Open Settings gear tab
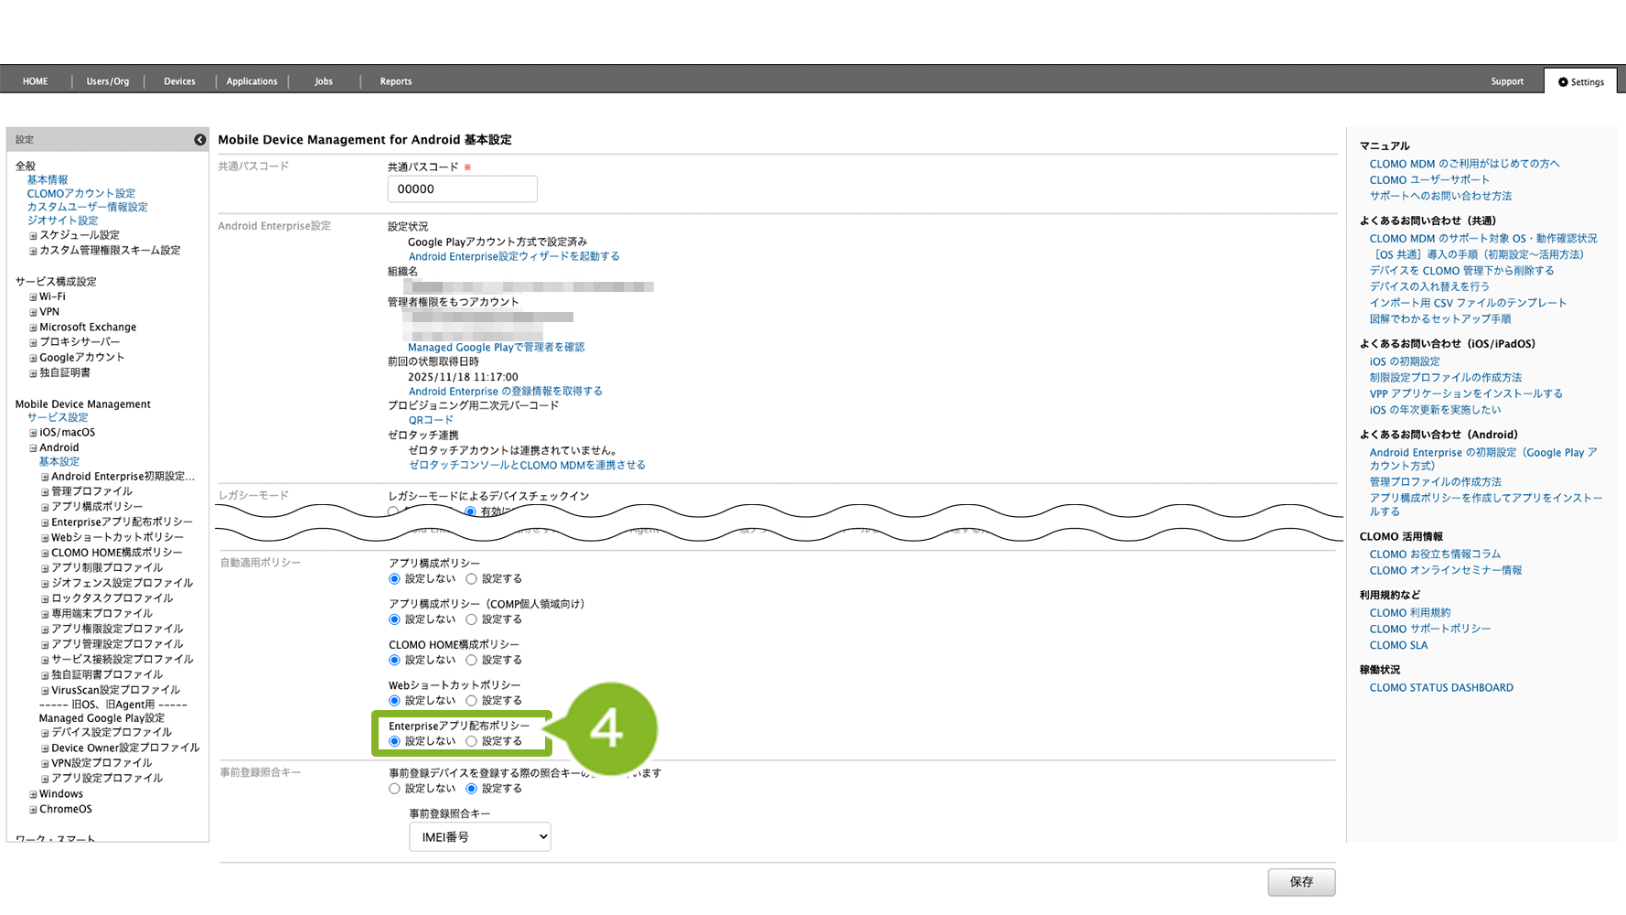This screenshot has width=1626, height=915. [x=1580, y=81]
